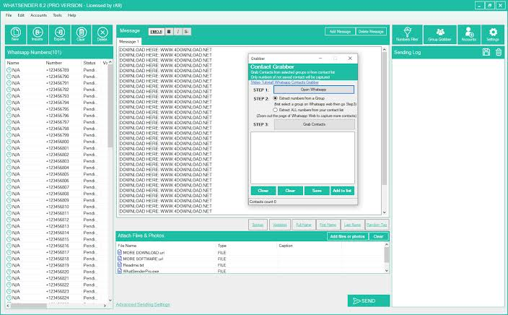
Task: Toggle strikethrough message formatting
Action: pos(186,32)
